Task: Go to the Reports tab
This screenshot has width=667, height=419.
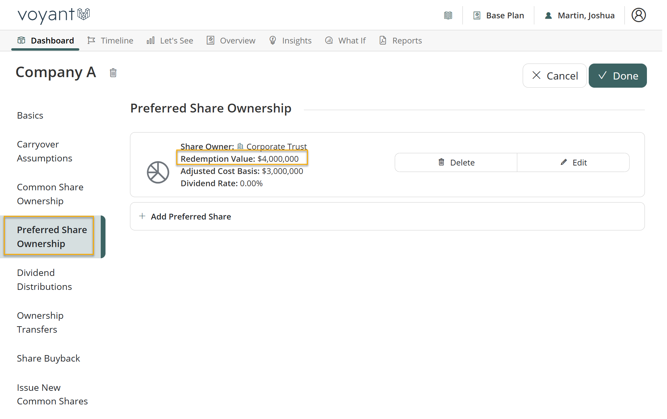Action: click(x=401, y=40)
